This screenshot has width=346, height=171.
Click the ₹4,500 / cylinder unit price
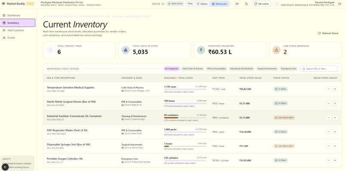point(221,160)
